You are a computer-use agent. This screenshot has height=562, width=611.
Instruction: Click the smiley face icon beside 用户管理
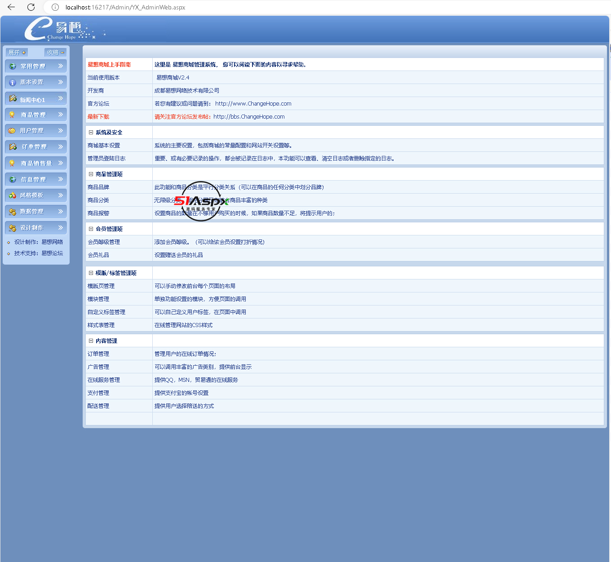[x=12, y=131]
